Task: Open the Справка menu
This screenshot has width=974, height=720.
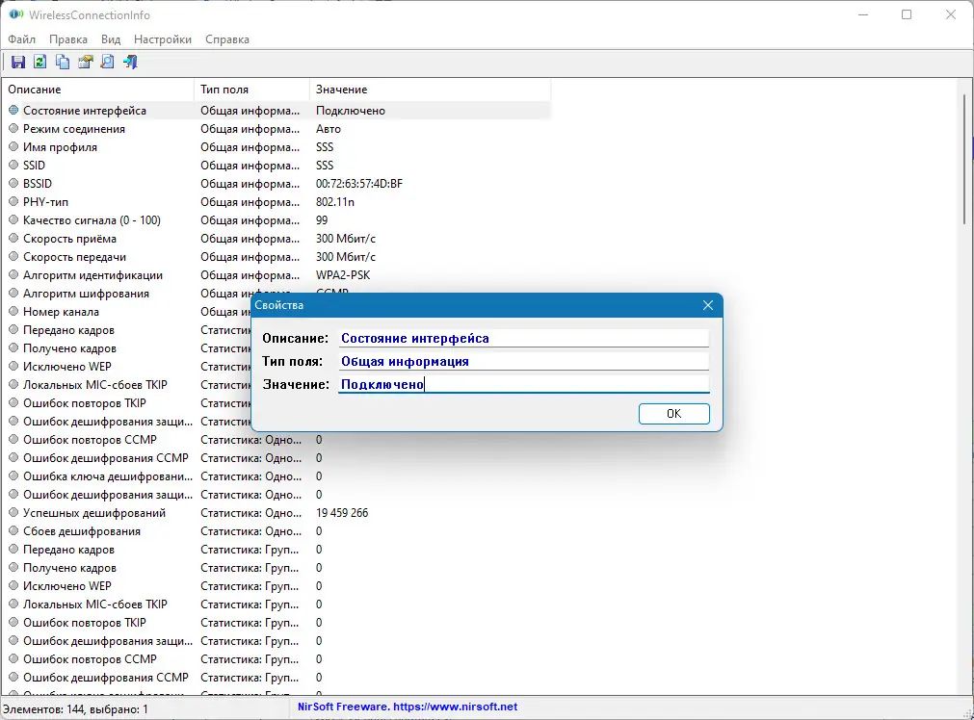Action: [227, 39]
